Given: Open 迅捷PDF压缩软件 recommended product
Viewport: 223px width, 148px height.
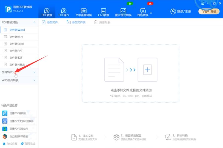Looking at the screenshot, I should click(x=19, y=129).
